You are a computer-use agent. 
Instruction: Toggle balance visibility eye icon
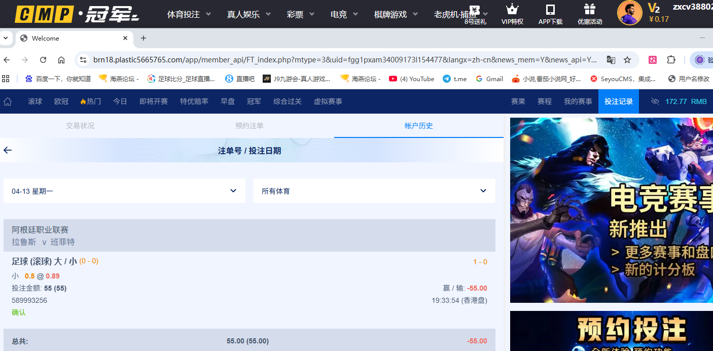tap(655, 101)
